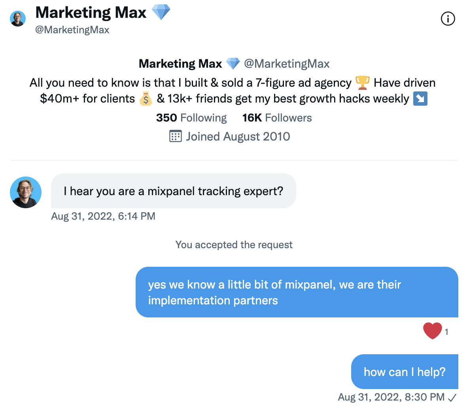Screen dimensions: 469x414
Task: Click the @MarketingMax handle in profile card
Action: (x=287, y=64)
